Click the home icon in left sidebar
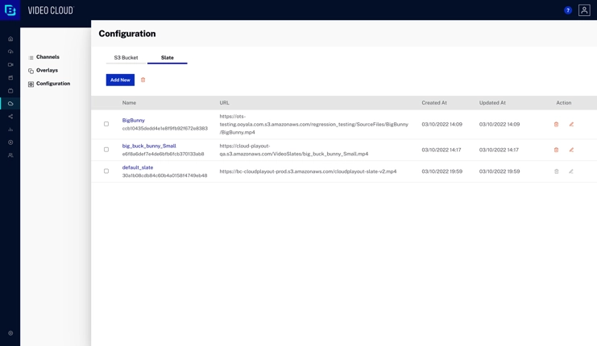 pyautogui.click(x=10, y=39)
